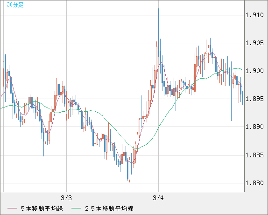268x215 pixels.
Task: Click the 1.895 price axis label
Action: pos(254,99)
